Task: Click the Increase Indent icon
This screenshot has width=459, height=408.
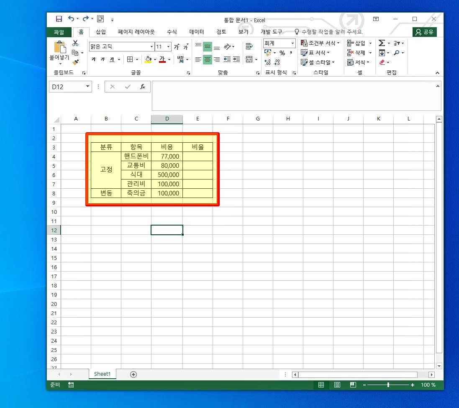Action: coord(236,59)
